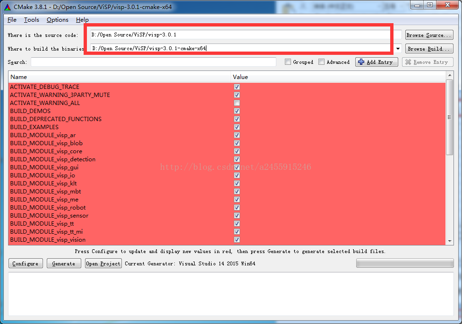The width and height of the screenshot is (462, 324).
Task: Select the BUILD_MODULE_visp_gui entry name
Action: tap(44, 167)
